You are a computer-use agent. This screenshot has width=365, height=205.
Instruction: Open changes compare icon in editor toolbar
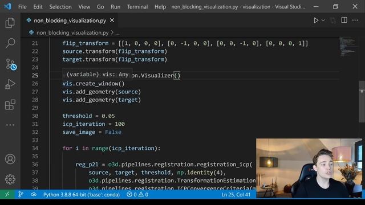[x=333, y=20]
